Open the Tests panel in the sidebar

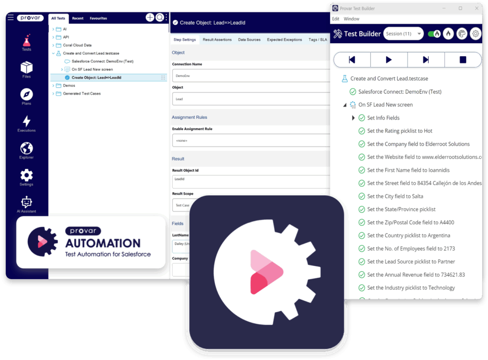coord(26,42)
